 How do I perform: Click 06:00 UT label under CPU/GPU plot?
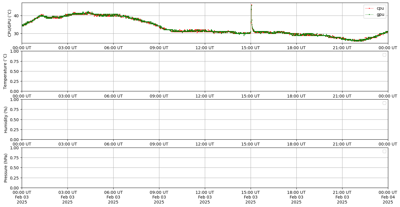(113, 48)
